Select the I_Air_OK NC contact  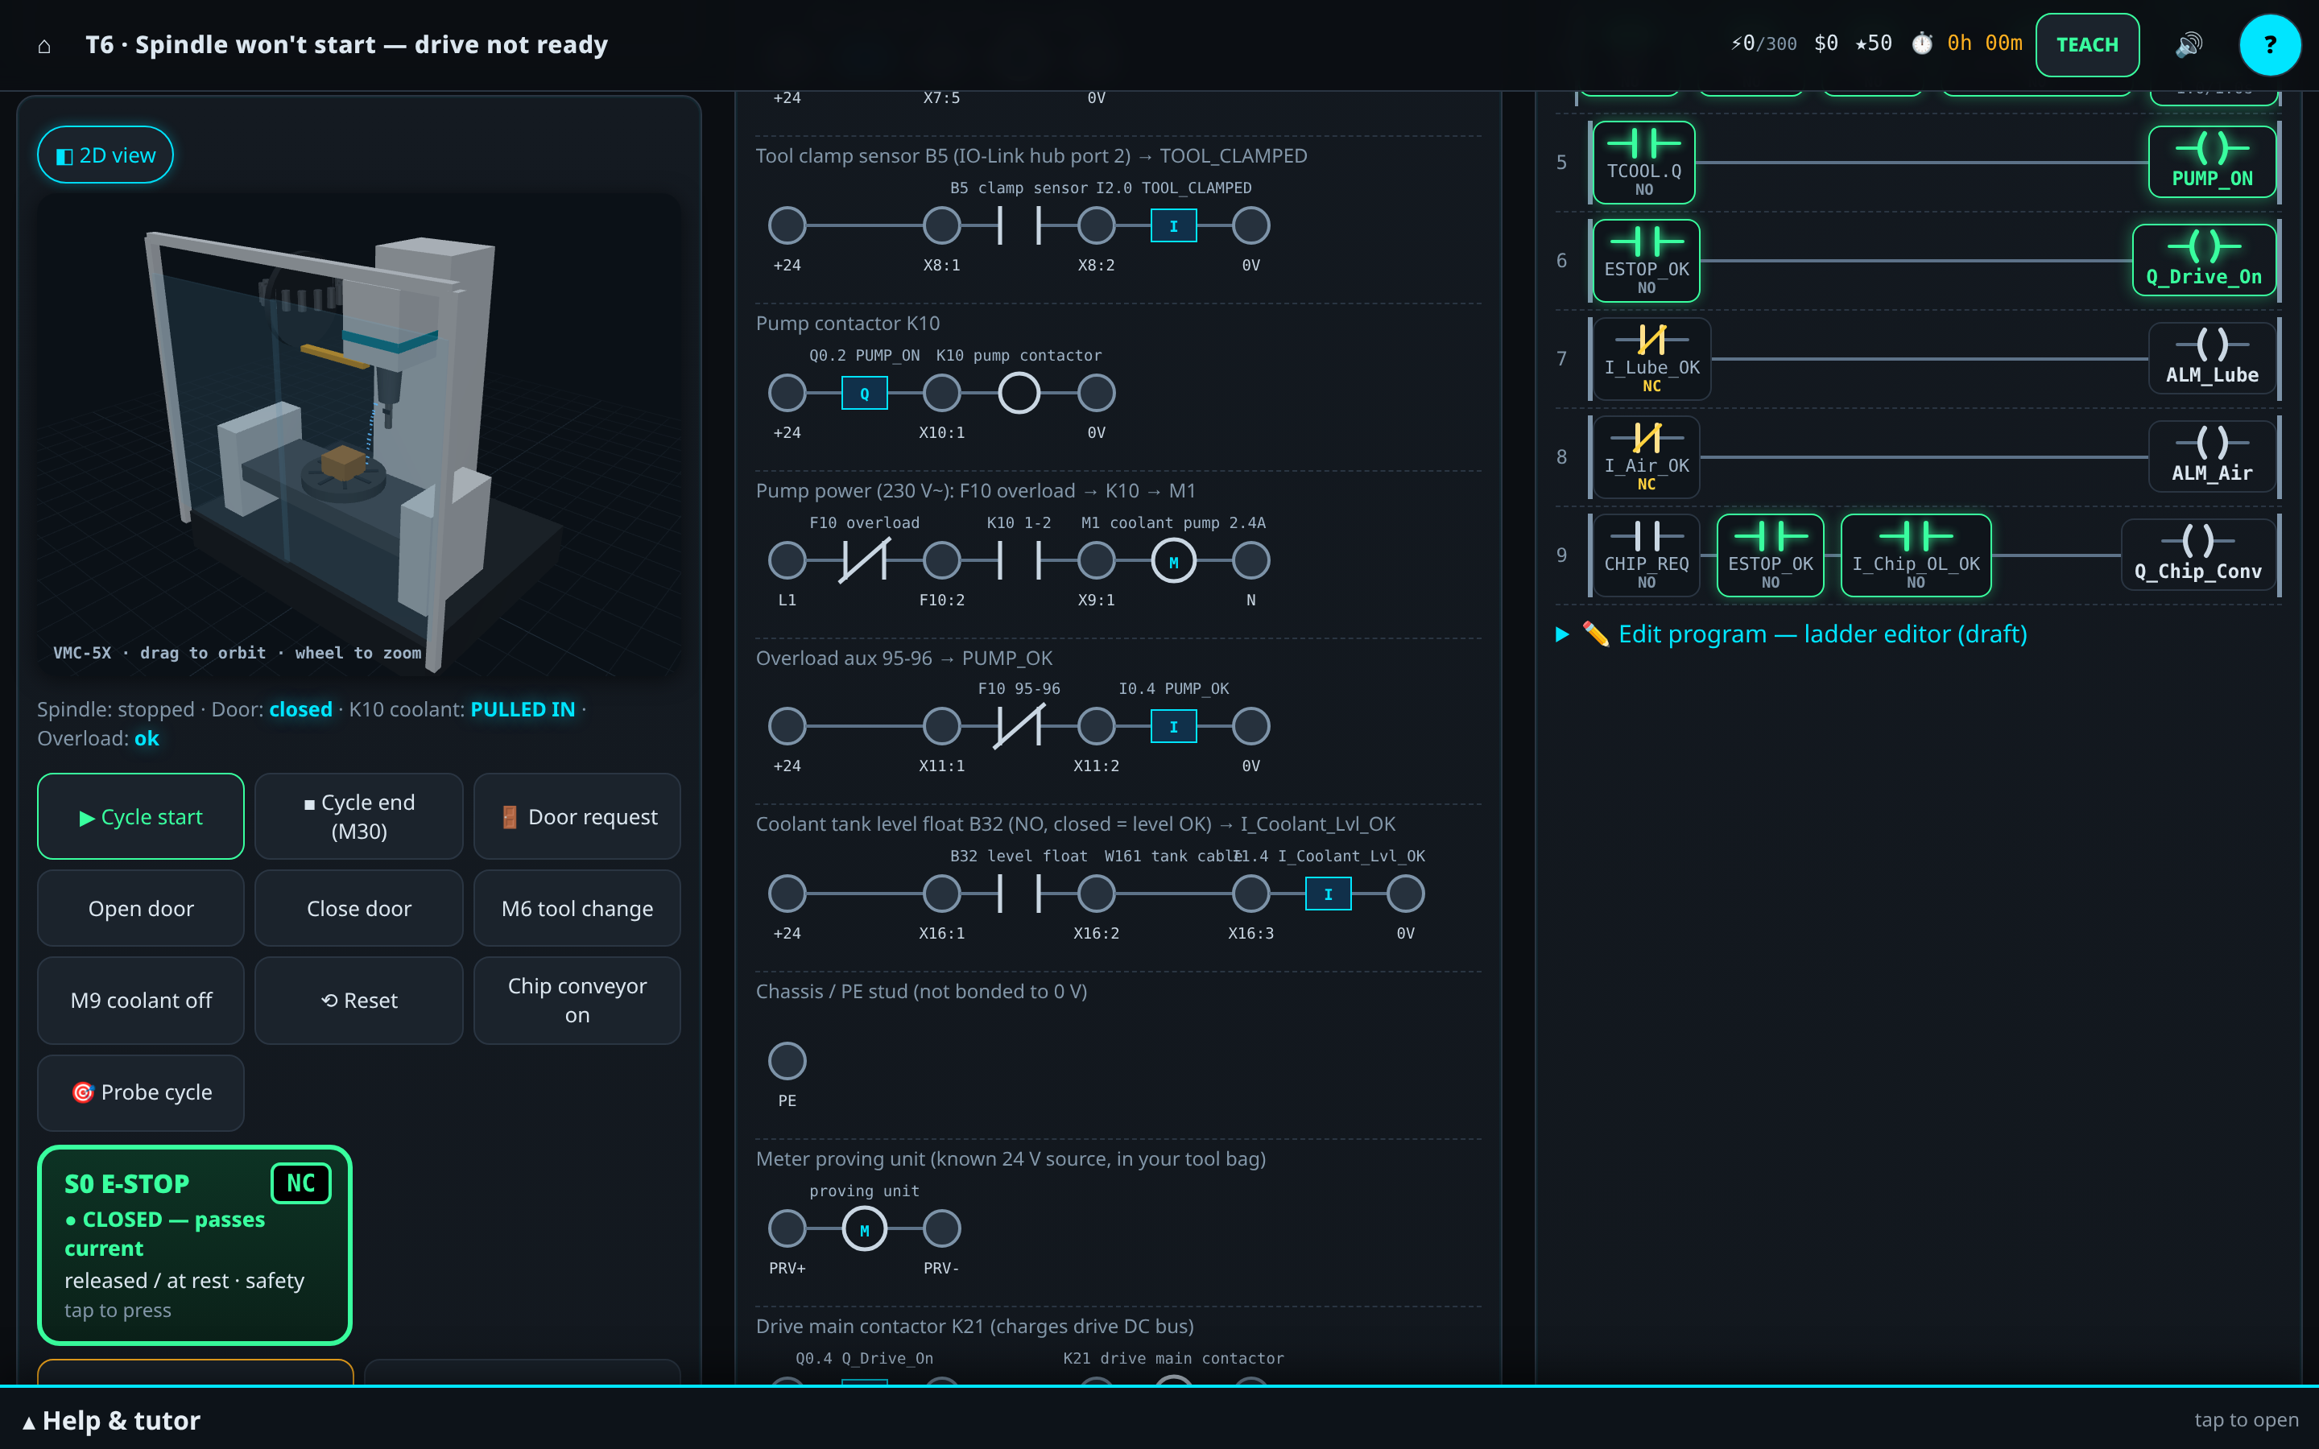point(1647,457)
